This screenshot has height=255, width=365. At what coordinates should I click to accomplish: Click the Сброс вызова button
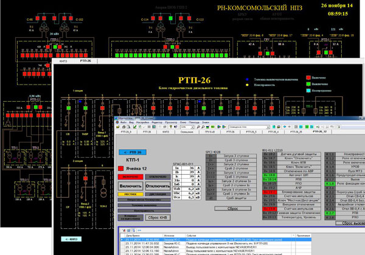[350, 223]
